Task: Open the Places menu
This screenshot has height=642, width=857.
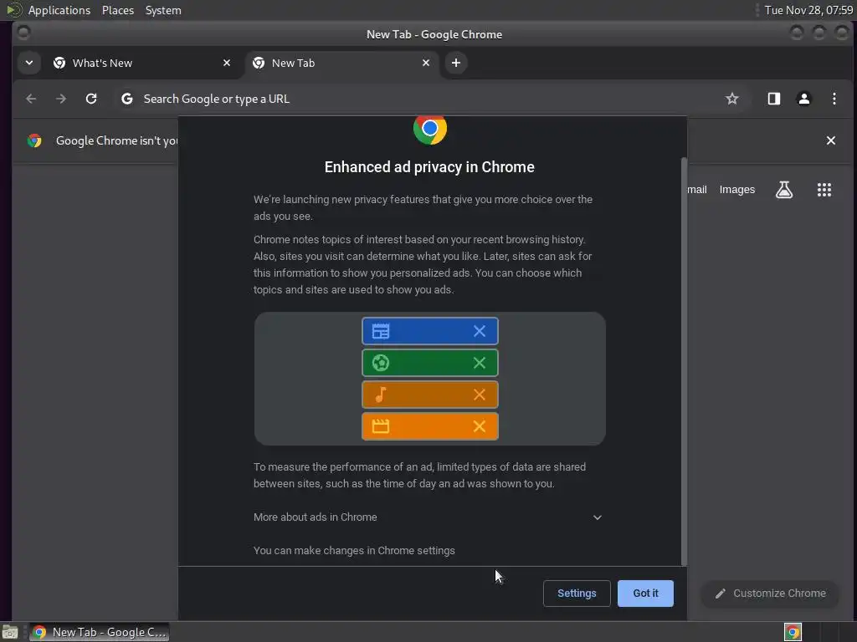Action: (117, 10)
